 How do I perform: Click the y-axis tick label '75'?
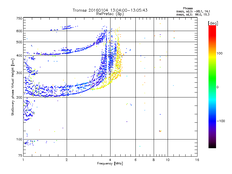click(20, 155)
